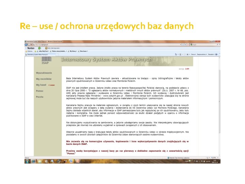The width and height of the screenshot is (245, 184).
Task: Open the recent pages dropdown beside Forward
Action: click(31, 45)
